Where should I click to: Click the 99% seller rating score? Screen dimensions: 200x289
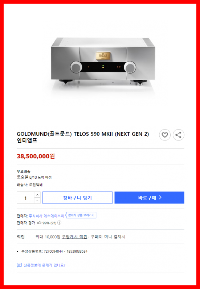pyautogui.click(x=46, y=223)
